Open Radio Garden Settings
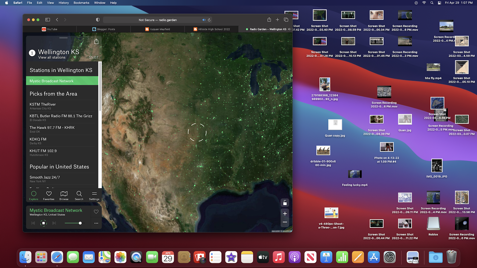 [94, 196]
